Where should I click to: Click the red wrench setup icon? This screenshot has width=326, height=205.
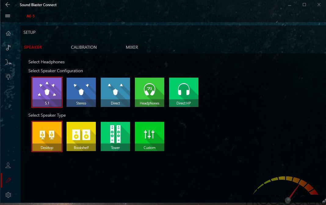(8, 180)
